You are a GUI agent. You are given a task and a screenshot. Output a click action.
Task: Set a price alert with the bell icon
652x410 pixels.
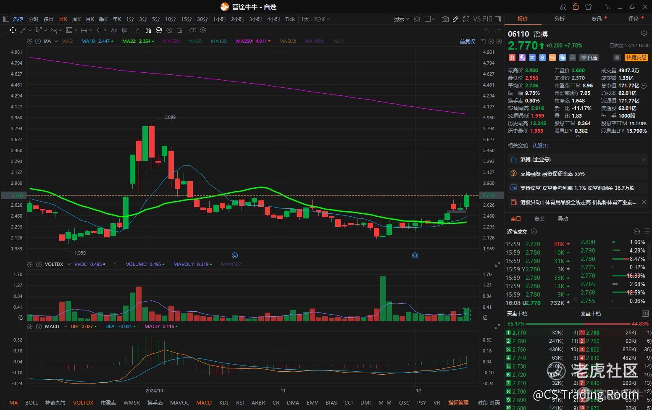(617, 58)
